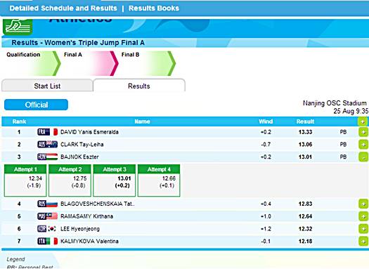Screen dimensions: 369x269
Task: Expand attempts for LEE Hyeonjeong
Action: [x=363, y=228]
